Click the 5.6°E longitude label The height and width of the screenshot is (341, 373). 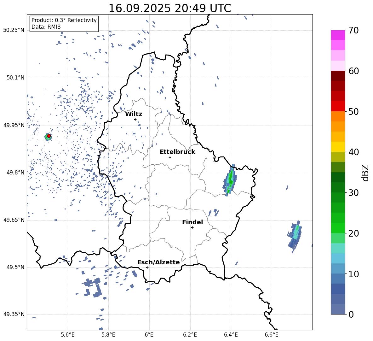click(68, 335)
